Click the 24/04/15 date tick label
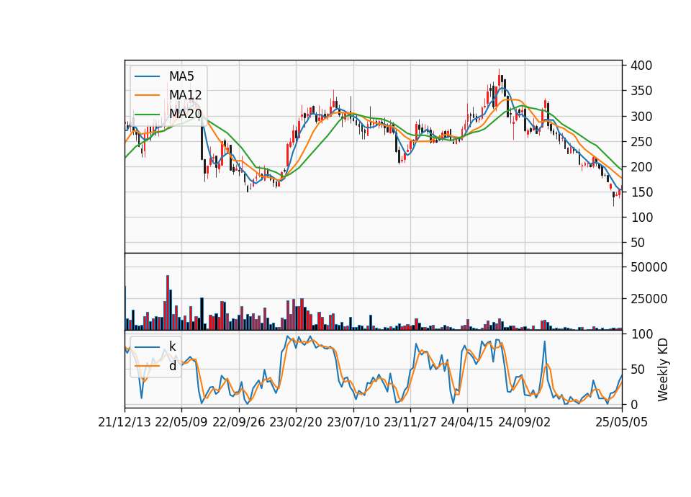The image size is (691, 497). click(467, 422)
